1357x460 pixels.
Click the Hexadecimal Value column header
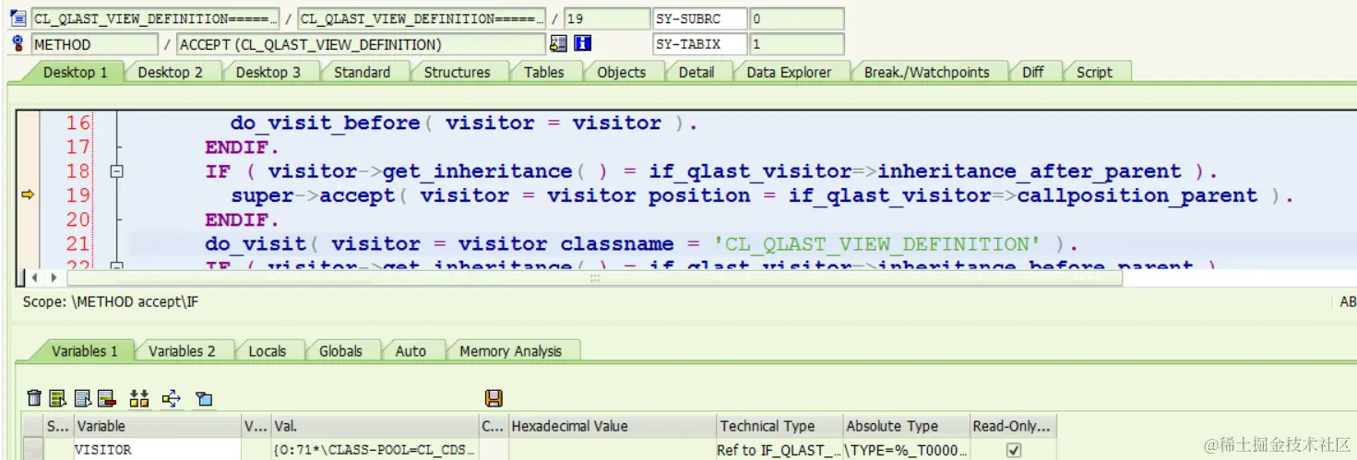coord(611,426)
